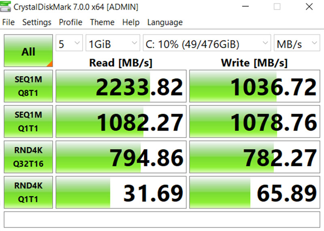This screenshot has height=231, width=324.
Task: Click the 31.69 read result
Action: [121, 192]
